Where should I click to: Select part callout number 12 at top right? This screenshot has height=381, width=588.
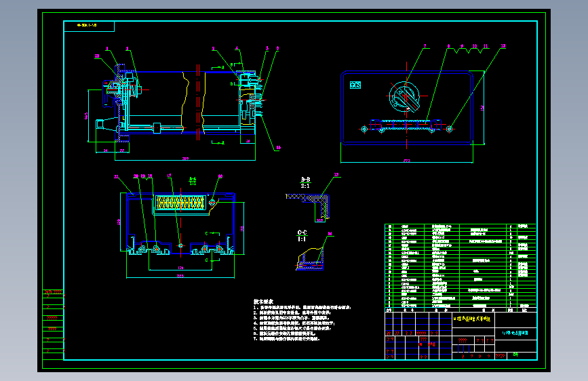click(x=503, y=45)
